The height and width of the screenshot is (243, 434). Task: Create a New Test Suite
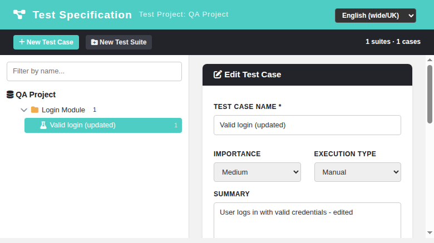[119, 42]
